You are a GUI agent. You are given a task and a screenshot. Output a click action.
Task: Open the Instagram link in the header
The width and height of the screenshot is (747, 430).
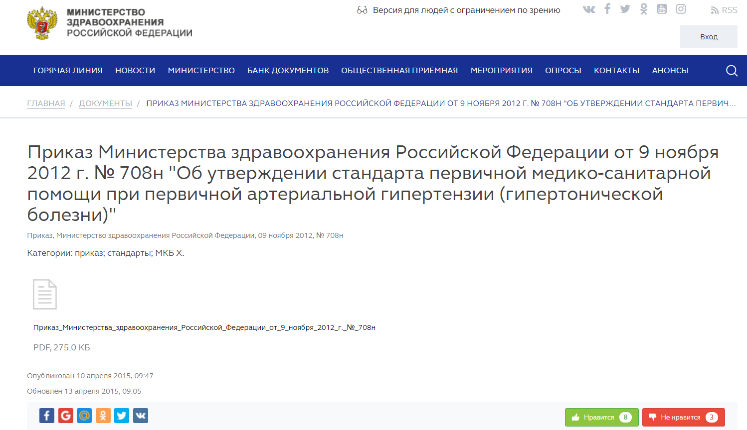[681, 9]
